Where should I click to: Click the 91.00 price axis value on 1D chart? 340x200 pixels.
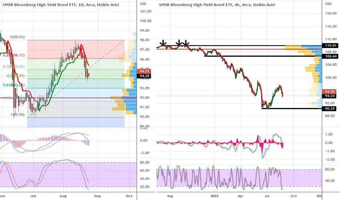click(144, 107)
